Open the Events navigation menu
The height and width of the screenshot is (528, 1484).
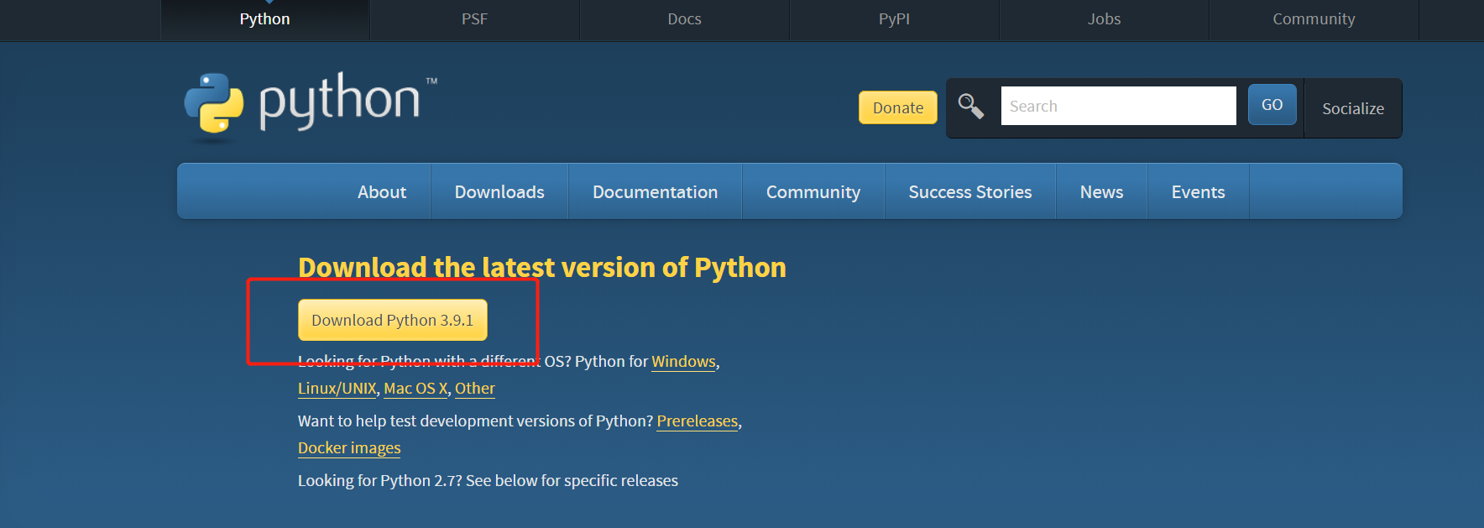coord(1198,191)
